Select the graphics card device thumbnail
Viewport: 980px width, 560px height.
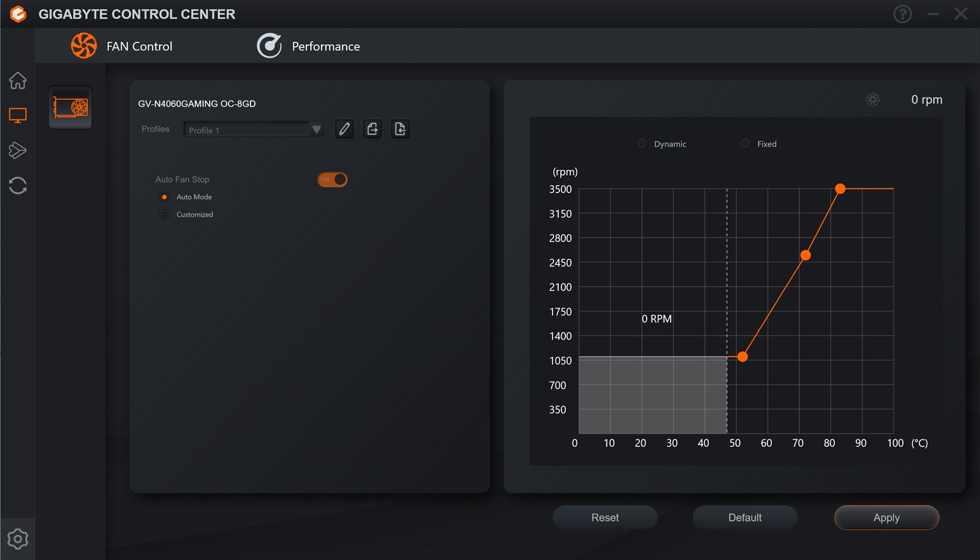tap(70, 108)
